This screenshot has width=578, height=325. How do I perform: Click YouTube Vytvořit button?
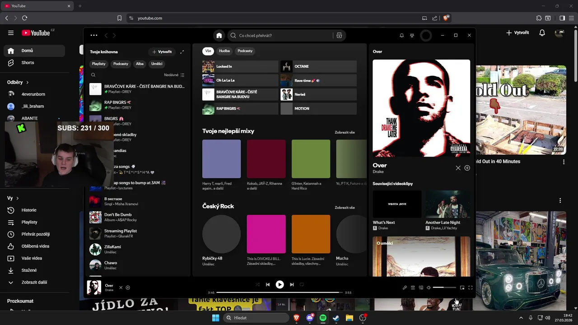click(x=517, y=32)
